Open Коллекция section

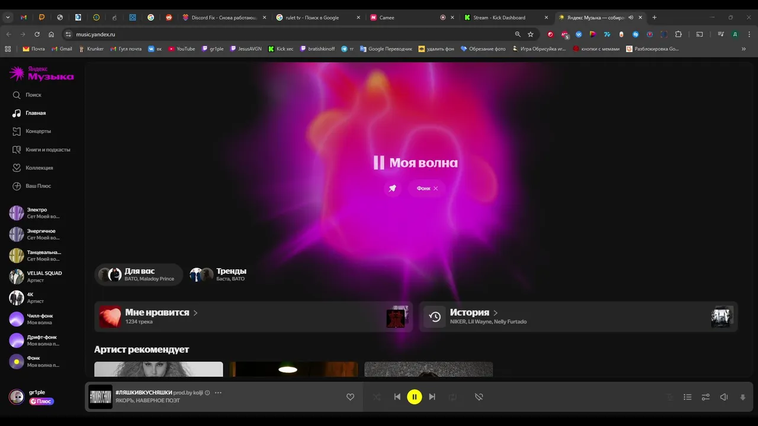pos(33,168)
